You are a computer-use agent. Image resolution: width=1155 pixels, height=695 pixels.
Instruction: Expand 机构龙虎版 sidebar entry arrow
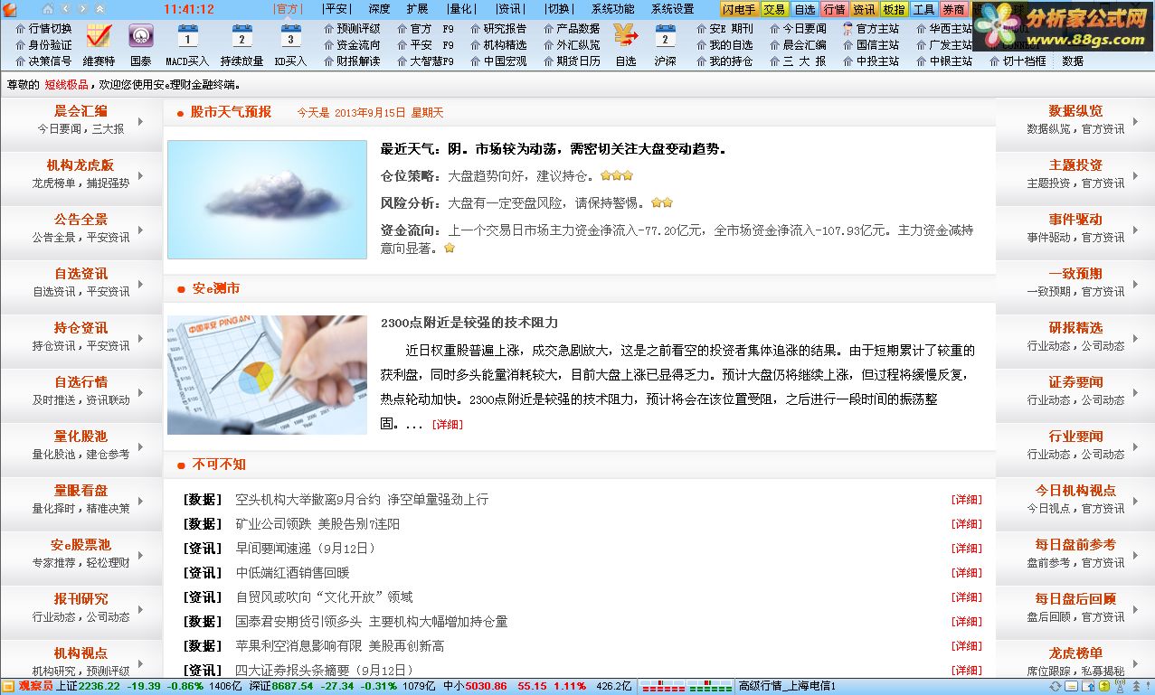140,175
